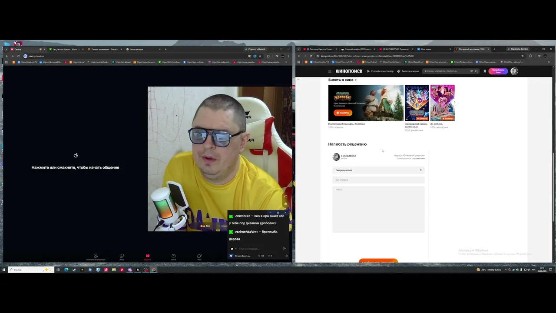This screenshot has height=313, width=556.
Task: Click the rulet.tv center start-chat icon
Action: coord(76,155)
